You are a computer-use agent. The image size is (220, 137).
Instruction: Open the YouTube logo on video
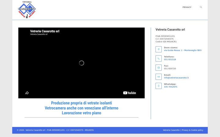(130, 93)
